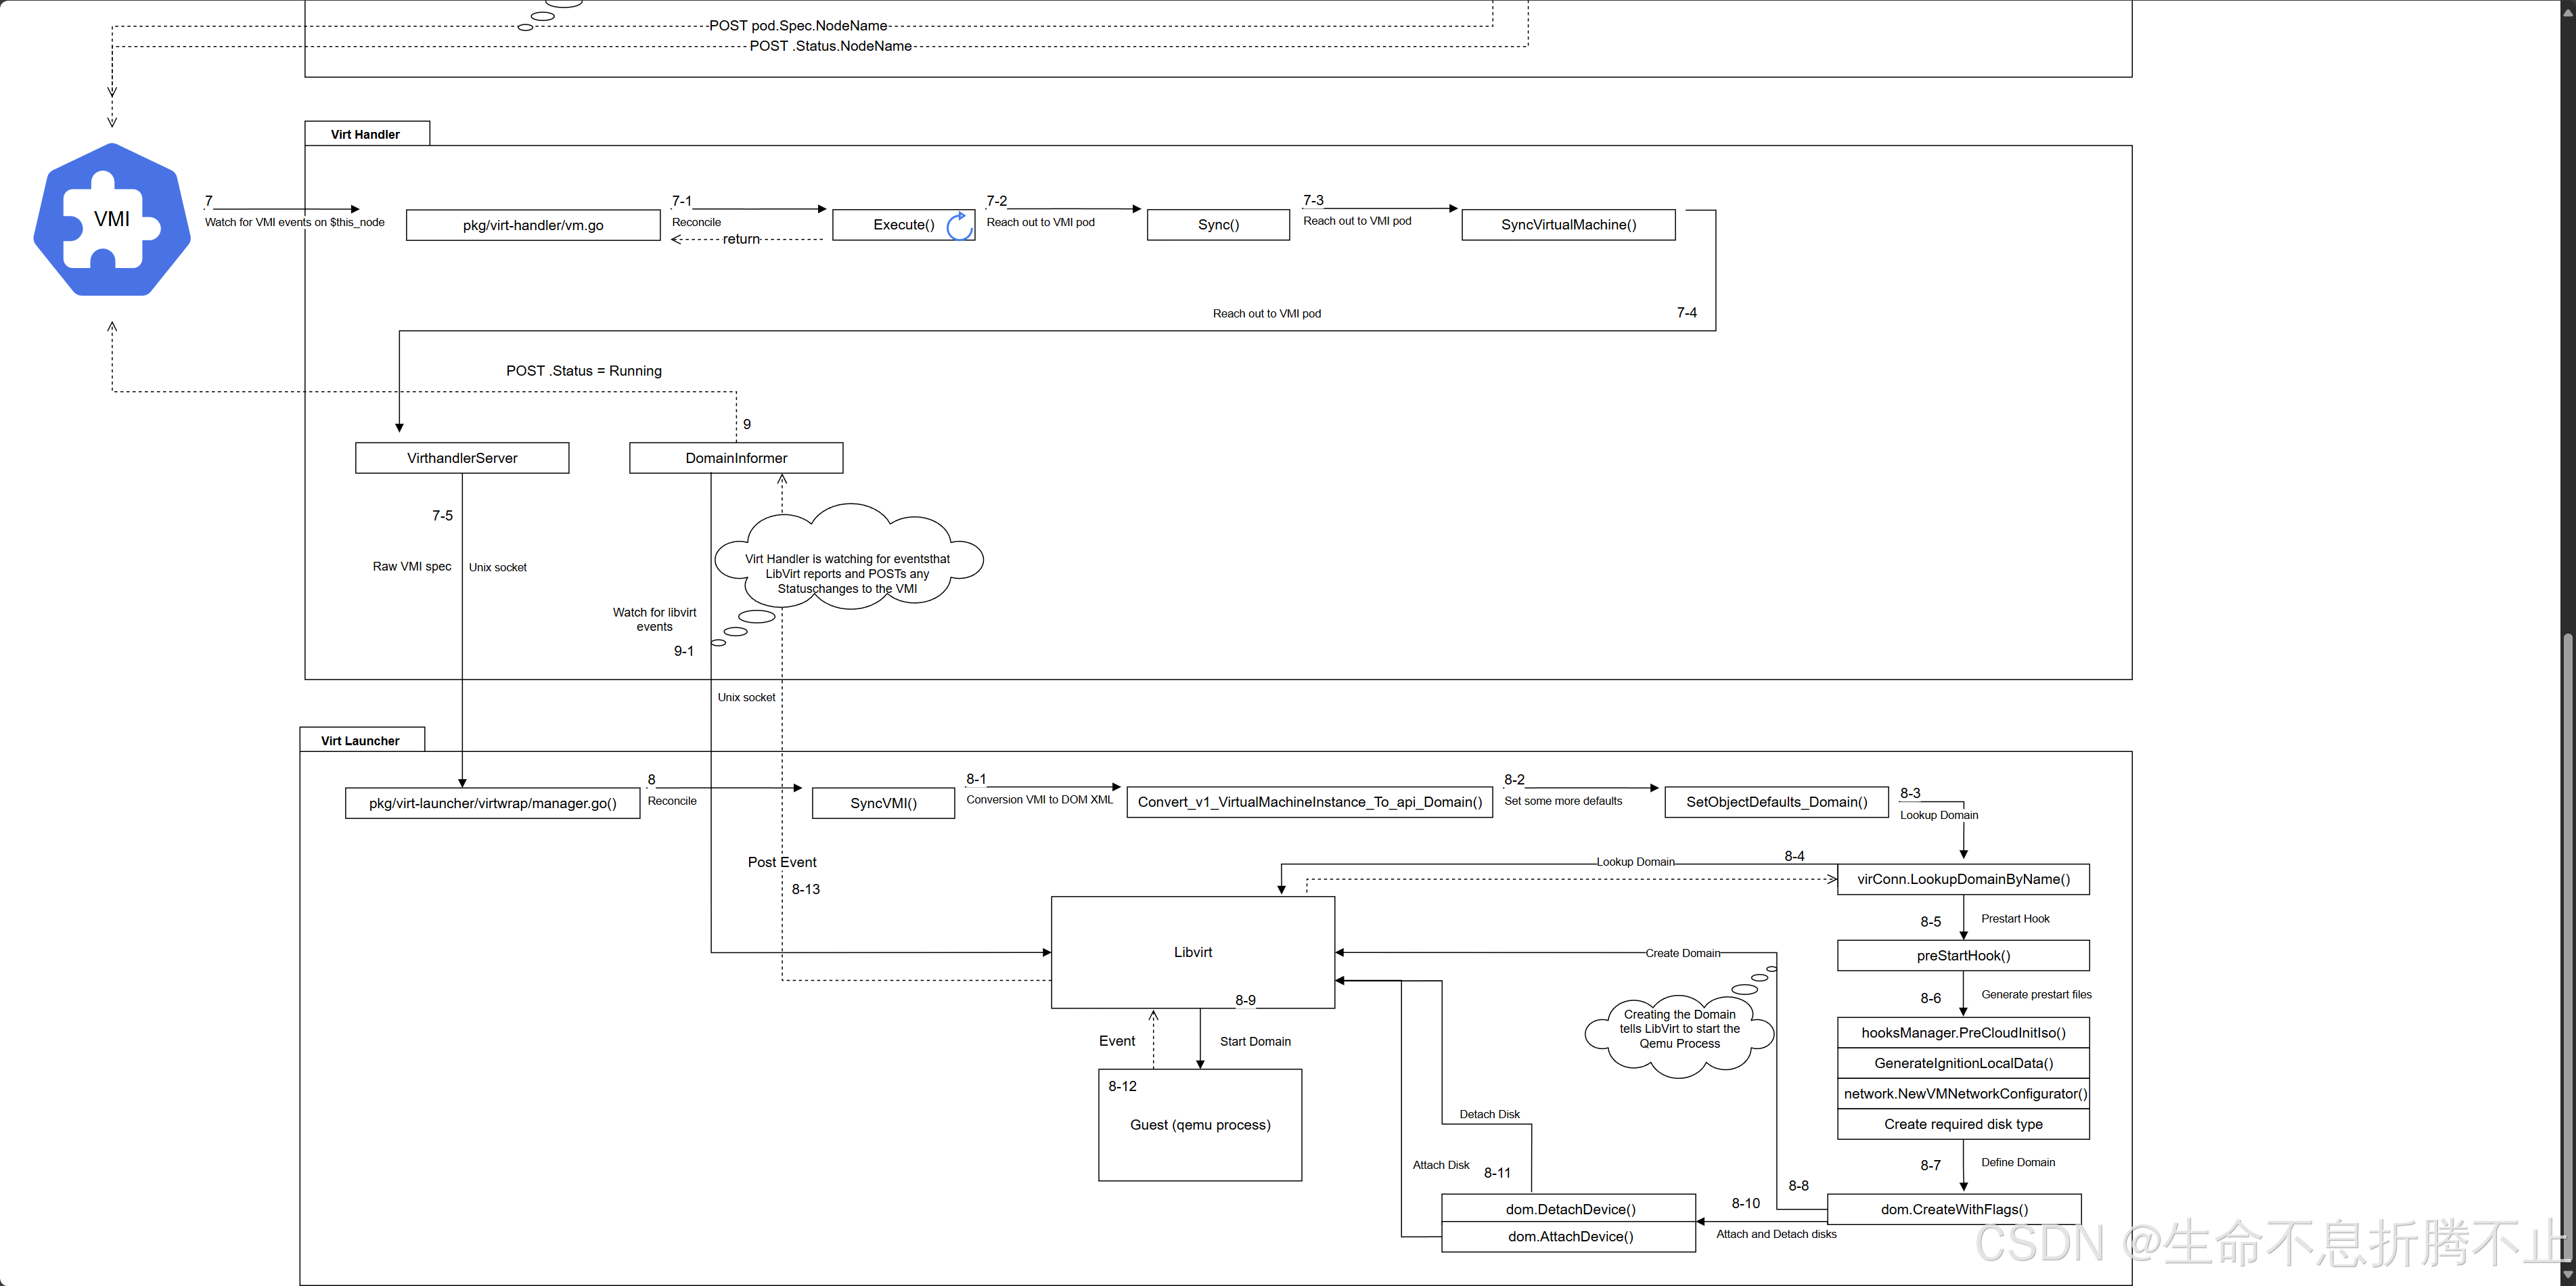Click the SetObjectDefaults_Domain() box
Screen dimensions: 2576x1286
(x=1776, y=802)
